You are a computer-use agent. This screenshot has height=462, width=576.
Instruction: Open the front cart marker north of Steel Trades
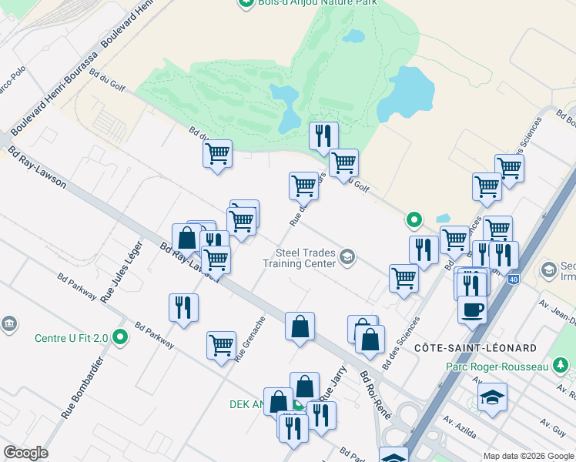(241, 222)
